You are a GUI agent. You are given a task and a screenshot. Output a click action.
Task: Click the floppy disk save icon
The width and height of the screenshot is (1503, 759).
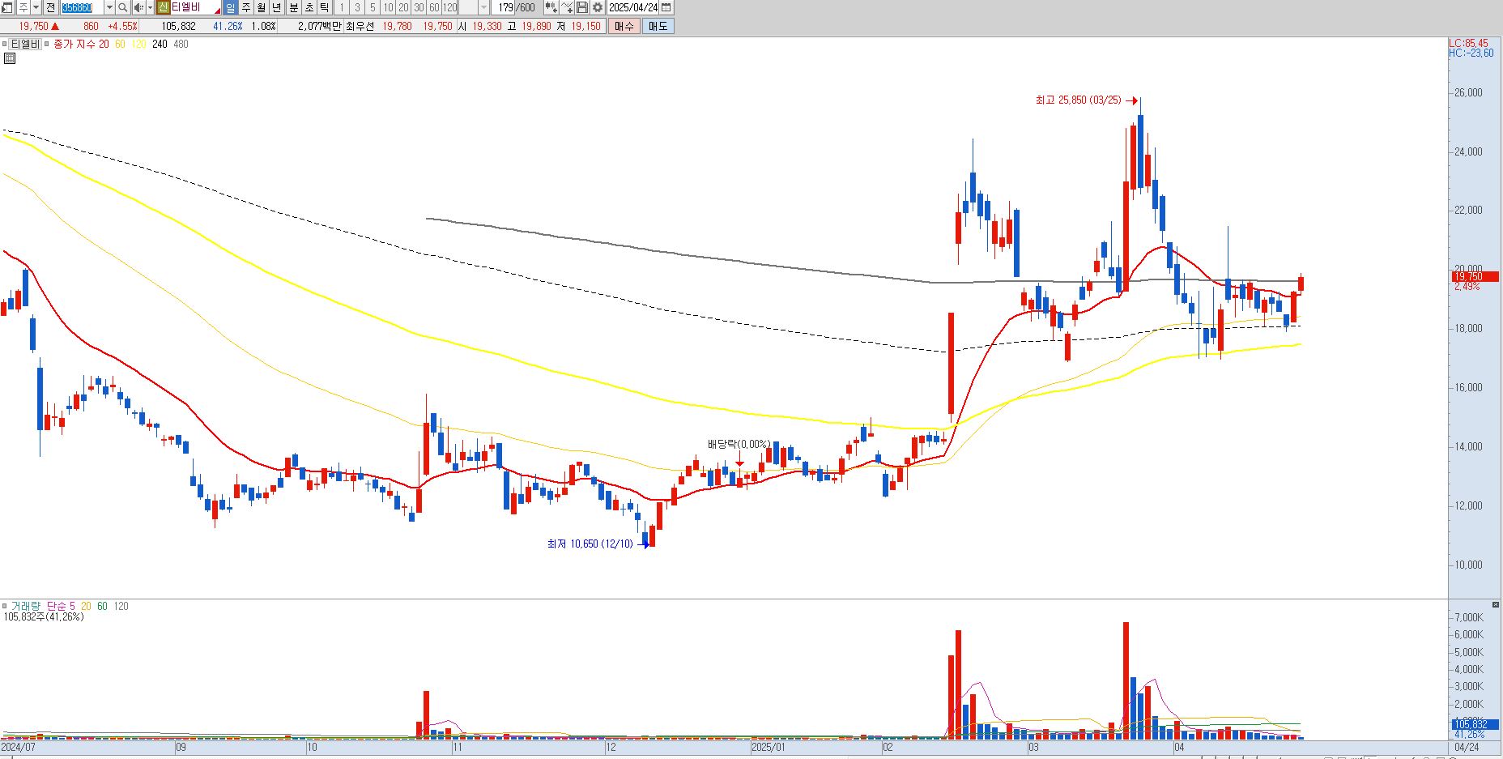coord(582,7)
